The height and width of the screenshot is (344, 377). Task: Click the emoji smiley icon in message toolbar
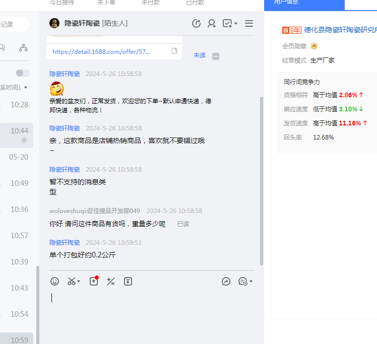click(x=55, y=282)
